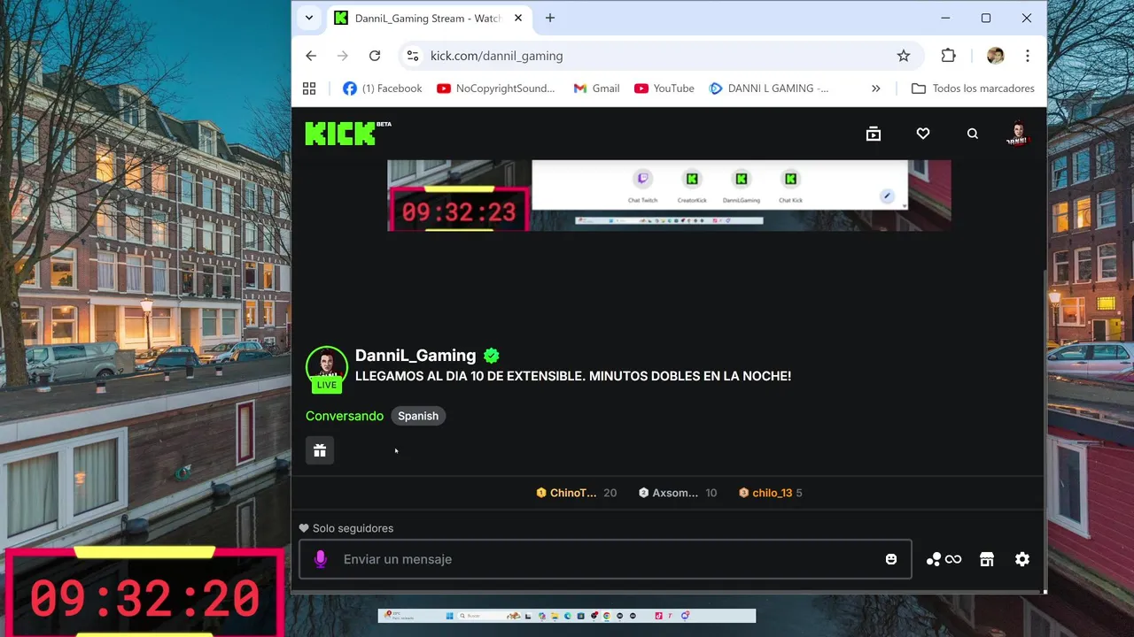Open the Chrome three-dot menu
This screenshot has height=637, width=1134.
click(x=1028, y=56)
